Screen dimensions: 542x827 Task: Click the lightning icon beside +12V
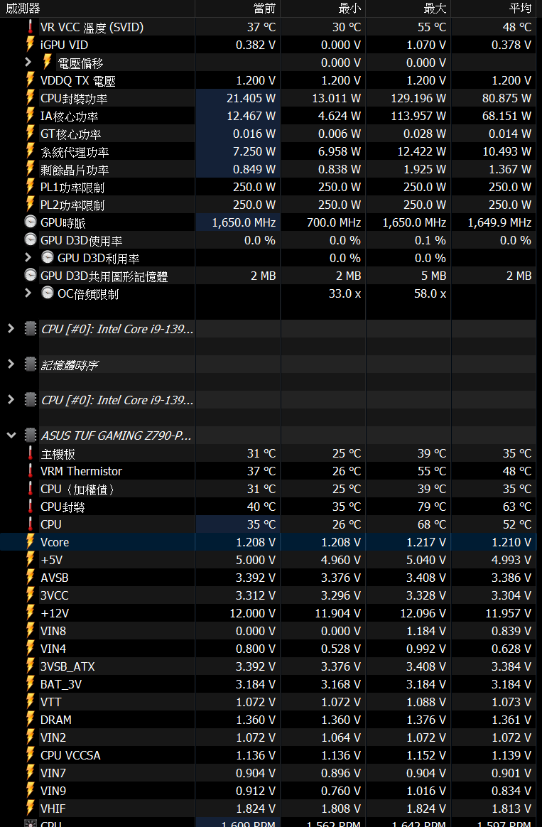click(31, 613)
